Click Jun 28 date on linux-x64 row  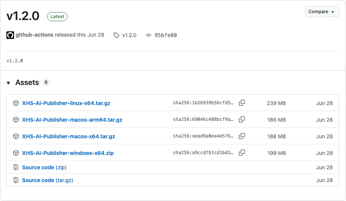tap(324, 103)
